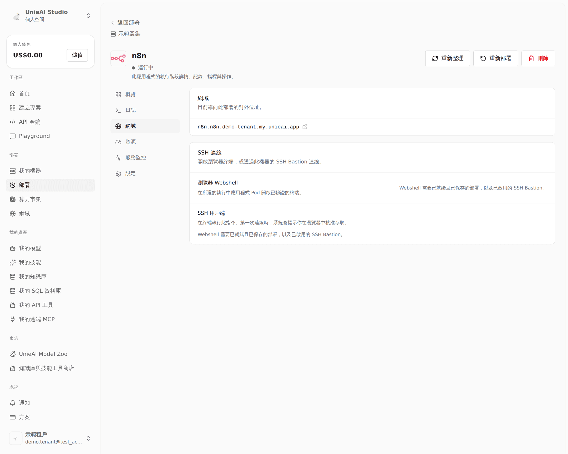
Task: Open the 設定 tab
Action: click(x=145, y=173)
